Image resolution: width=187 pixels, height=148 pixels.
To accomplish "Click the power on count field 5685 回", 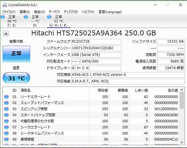I will click(x=171, y=62).
